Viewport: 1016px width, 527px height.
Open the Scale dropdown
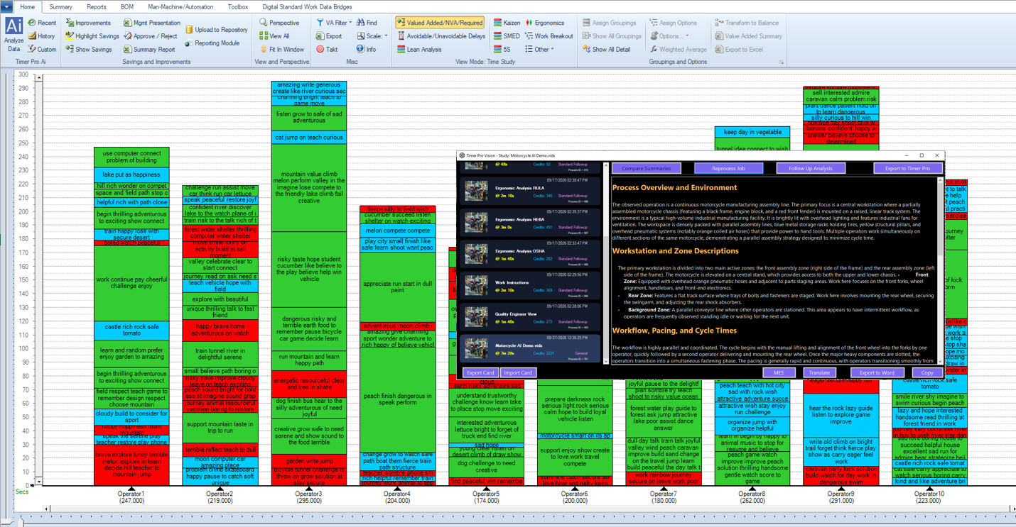click(372, 36)
